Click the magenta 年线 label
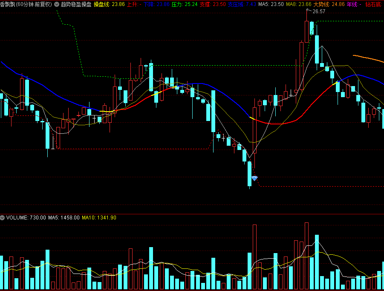384x291 pixels. tap(354, 4)
